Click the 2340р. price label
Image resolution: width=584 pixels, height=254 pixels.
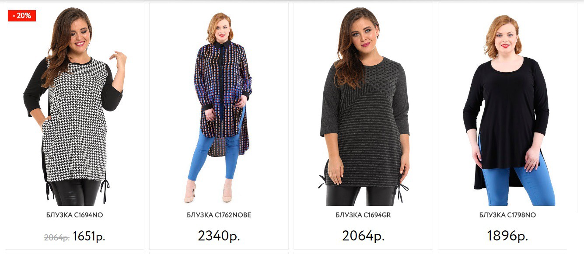(x=219, y=236)
